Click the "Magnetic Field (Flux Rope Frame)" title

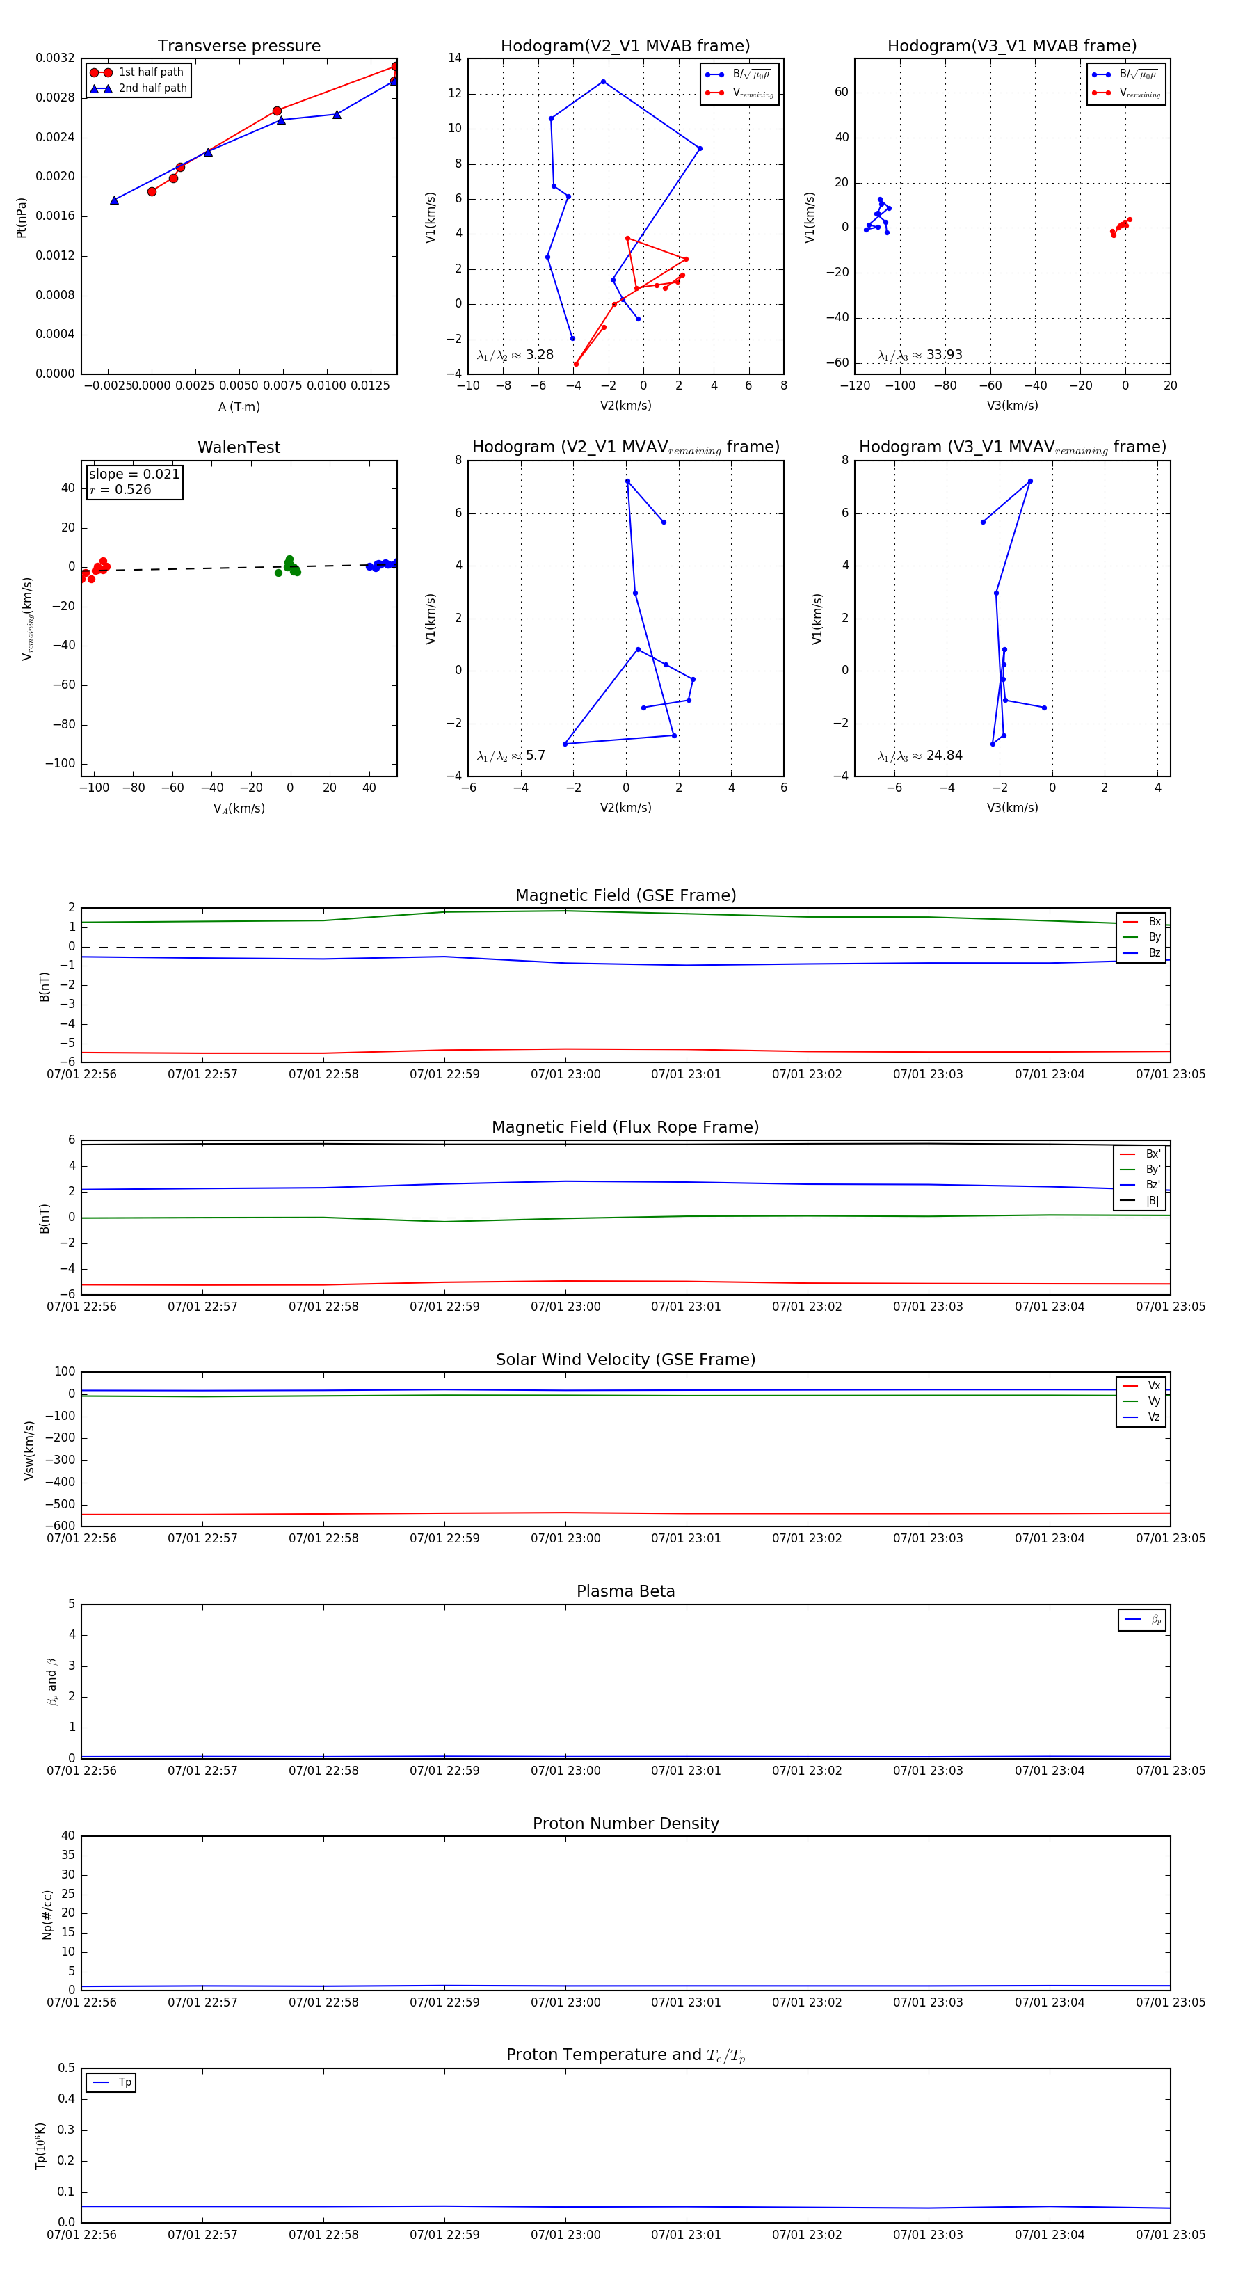click(625, 1128)
